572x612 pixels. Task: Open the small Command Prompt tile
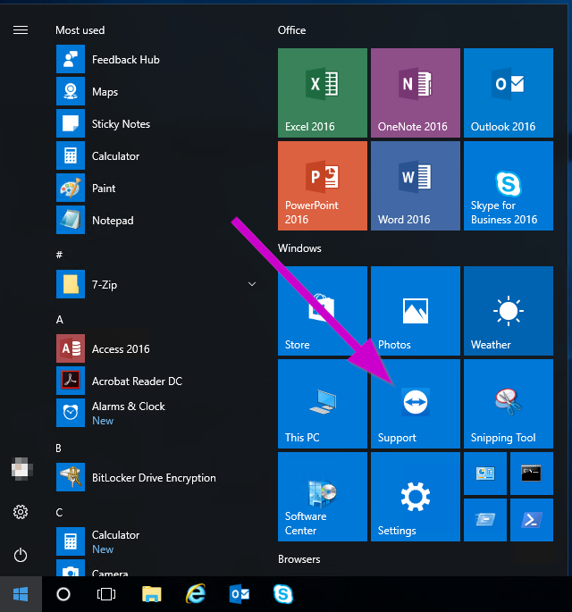tap(532, 474)
